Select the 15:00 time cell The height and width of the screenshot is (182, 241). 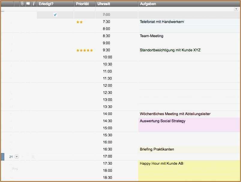tap(117, 128)
